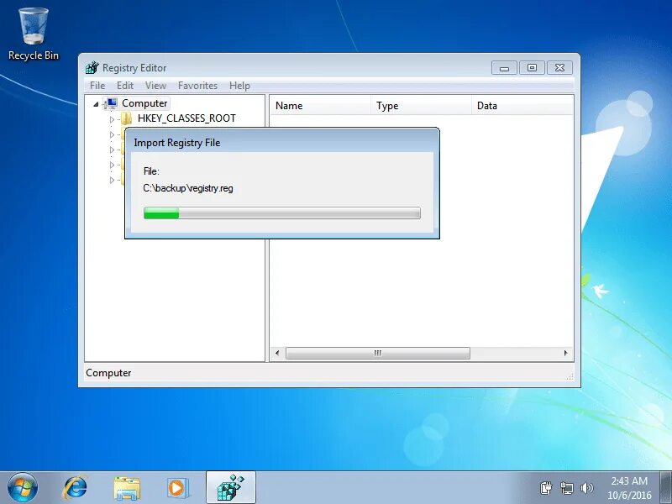This screenshot has width=672, height=504.
Task: Expand the HKEY_CLASSES_ROOT key
Action: (x=112, y=119)
